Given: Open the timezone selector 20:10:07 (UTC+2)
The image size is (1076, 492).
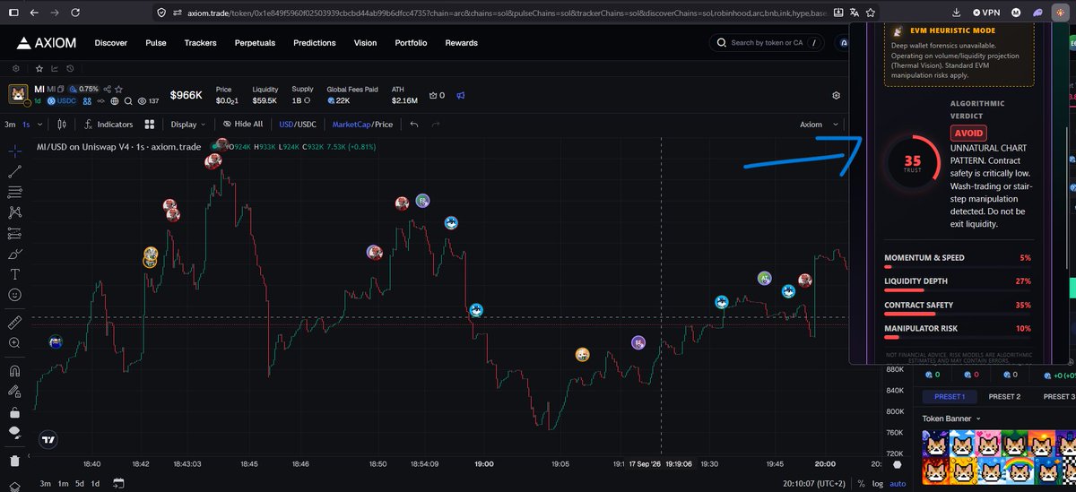Looking at the screenshot, I should (x=815, y=483).
